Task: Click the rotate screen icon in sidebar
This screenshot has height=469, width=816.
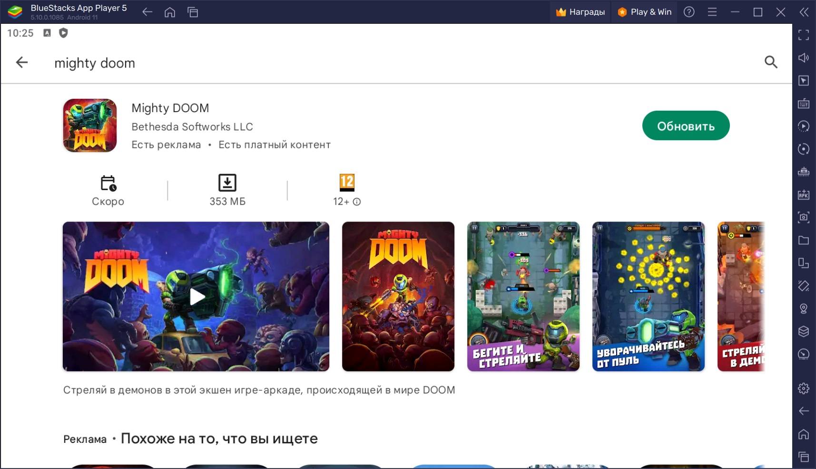Action: point(804,263)
